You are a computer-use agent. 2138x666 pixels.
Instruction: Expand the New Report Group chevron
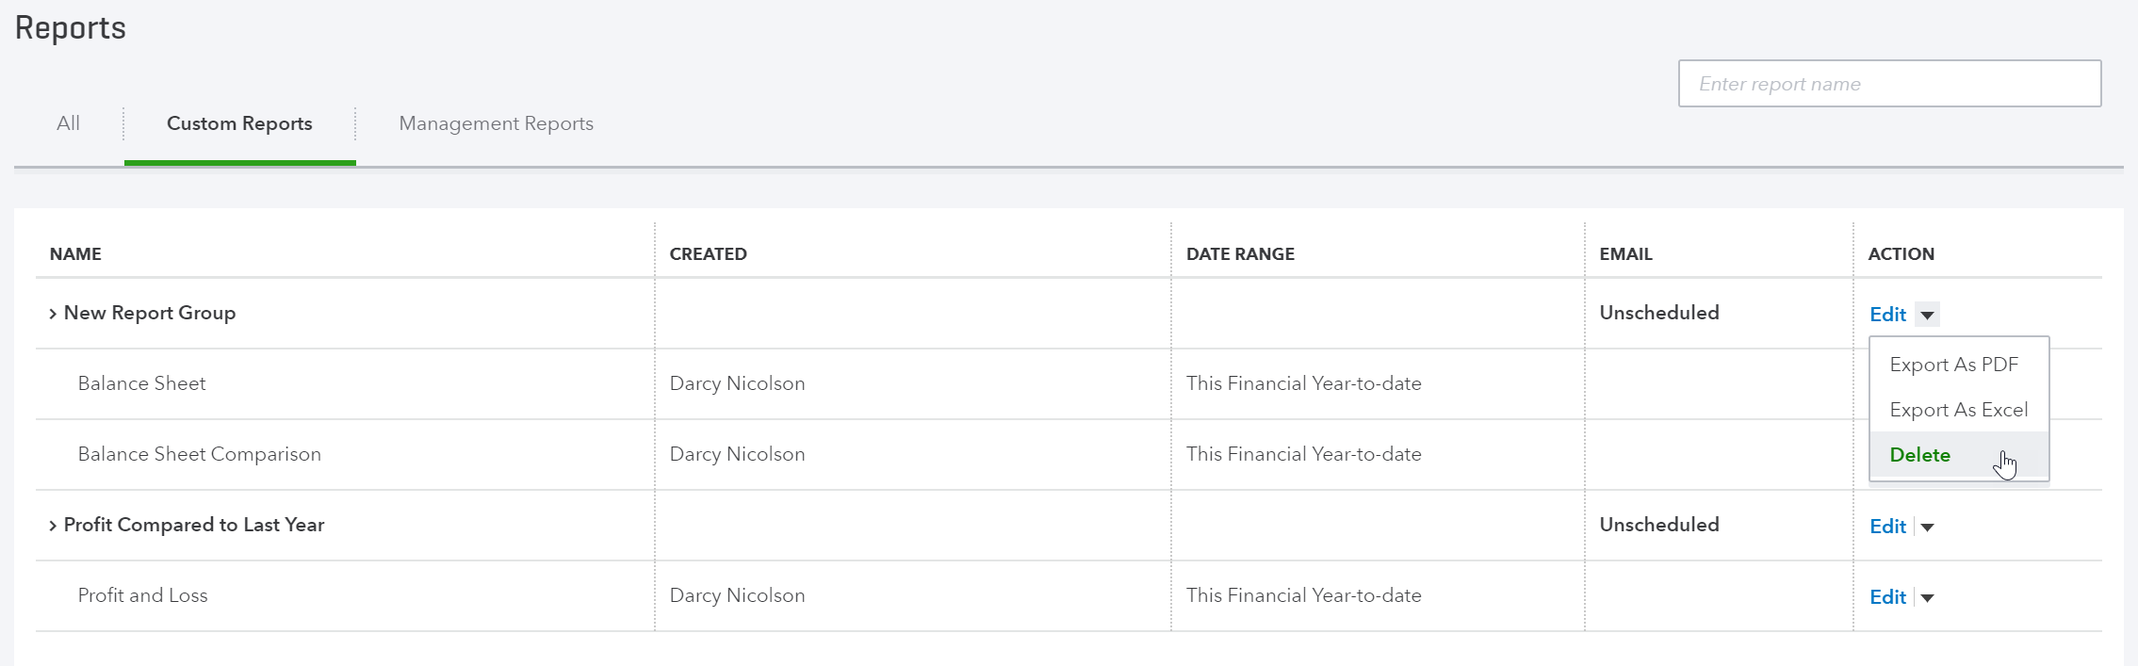point(53,314)
